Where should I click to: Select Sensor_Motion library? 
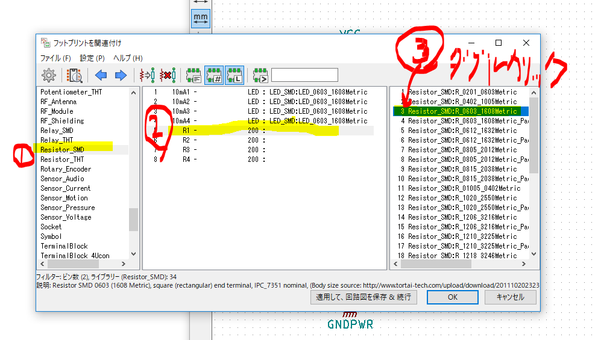(64, 198)
